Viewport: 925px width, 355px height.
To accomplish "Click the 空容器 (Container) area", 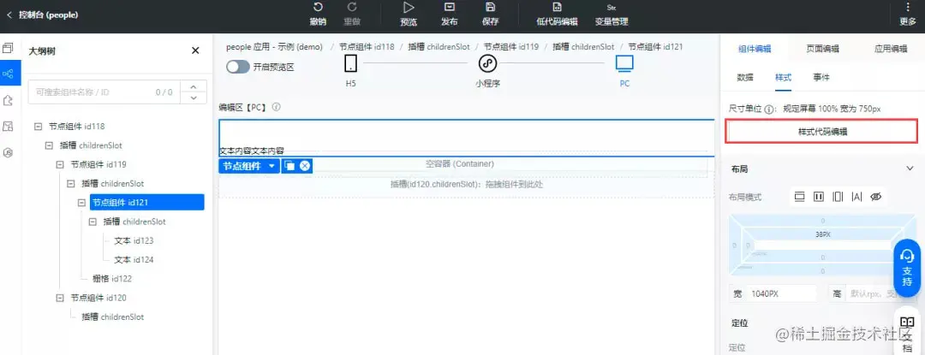I will pos(460,163).
